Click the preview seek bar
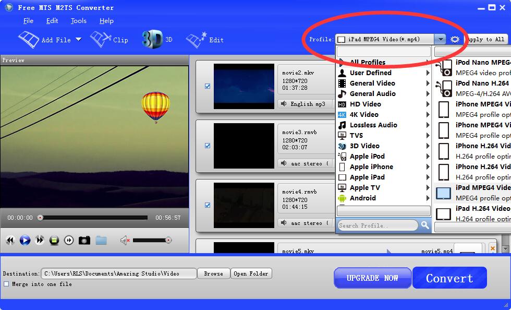Image resolution: width=511 pixels, height=310 pixels. [x=94, y=217]
